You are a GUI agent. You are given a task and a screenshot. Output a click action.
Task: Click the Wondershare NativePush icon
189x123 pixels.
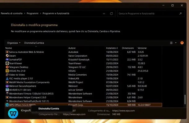coord(7,101)
